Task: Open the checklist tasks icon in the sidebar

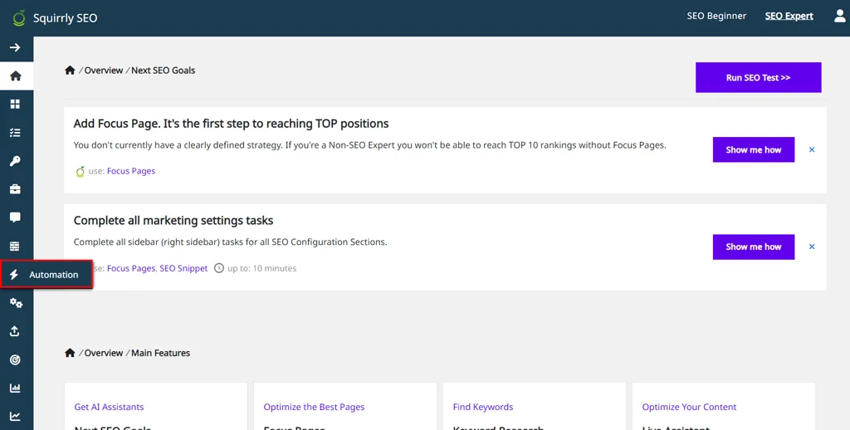Action: [x=15, y=132]
